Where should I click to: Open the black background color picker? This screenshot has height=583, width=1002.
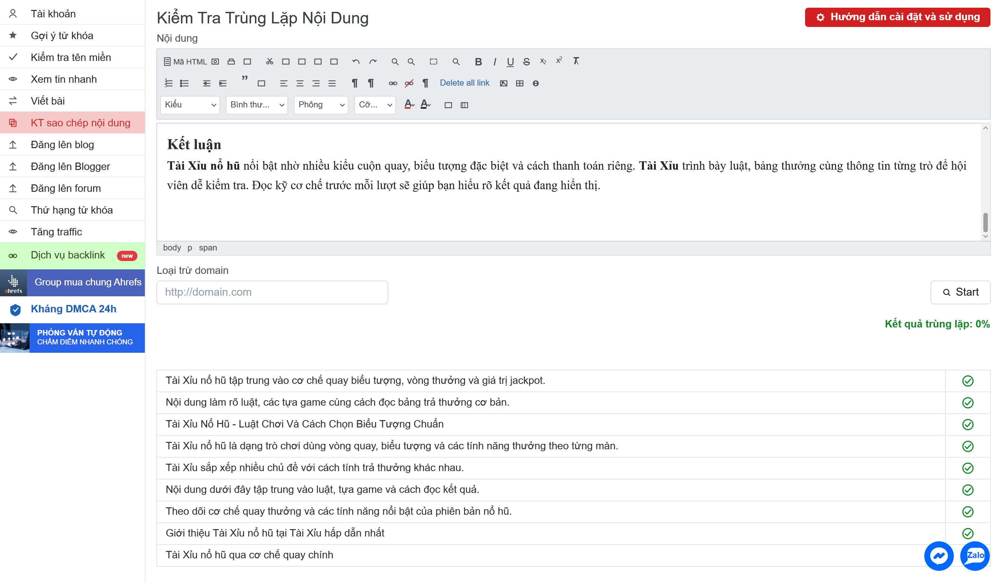(x=426, y=105)
